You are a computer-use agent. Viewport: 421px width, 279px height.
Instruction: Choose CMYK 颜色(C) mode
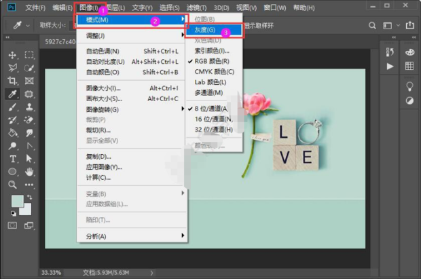point(215,72)
